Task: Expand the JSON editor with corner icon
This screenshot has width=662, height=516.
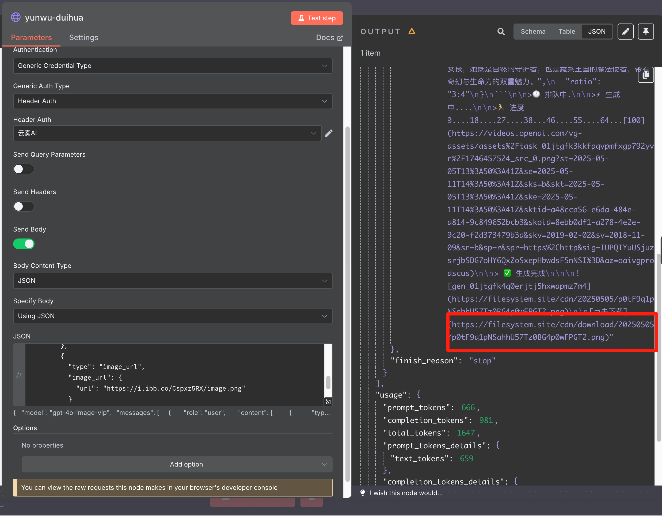Action: pos(328,402)
